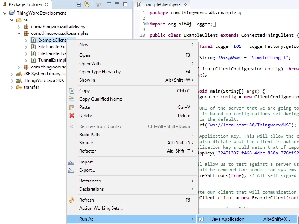Expand the transfer folder
Image resolution: width=299 pixels, height=224 pixels.
click(x=12, y=88)
